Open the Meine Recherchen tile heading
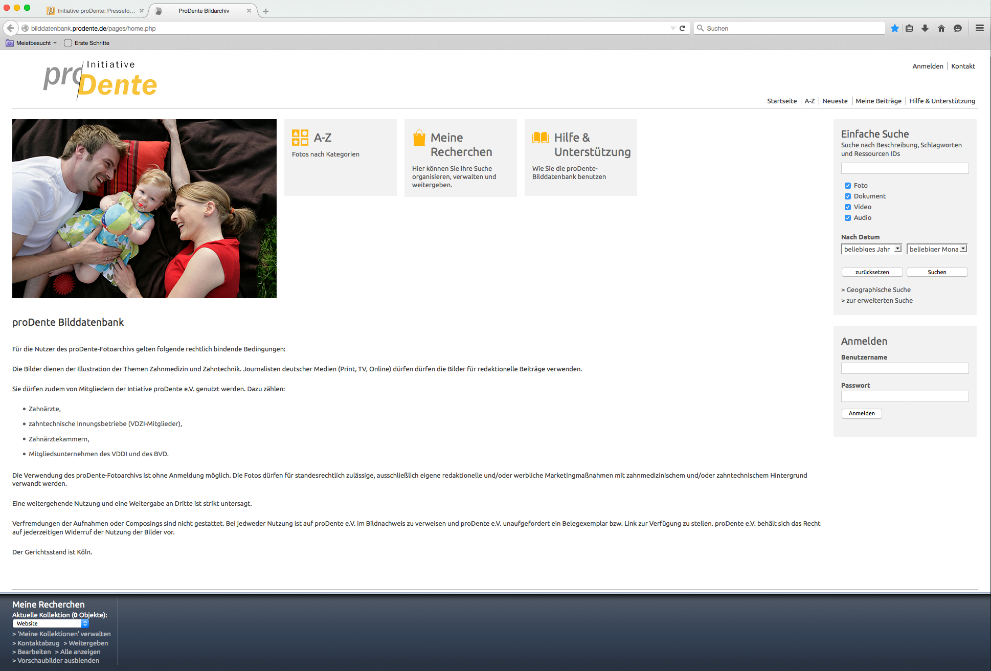991x671 pixels. [461, 145]
